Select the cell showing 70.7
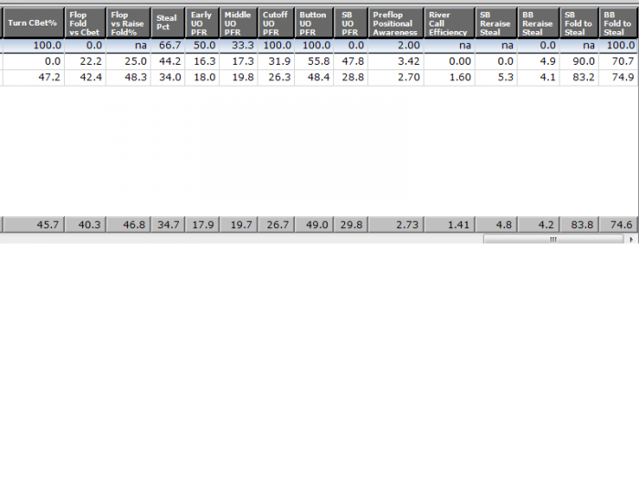Screen dimensions: 639x479 [x=619, y=61]
